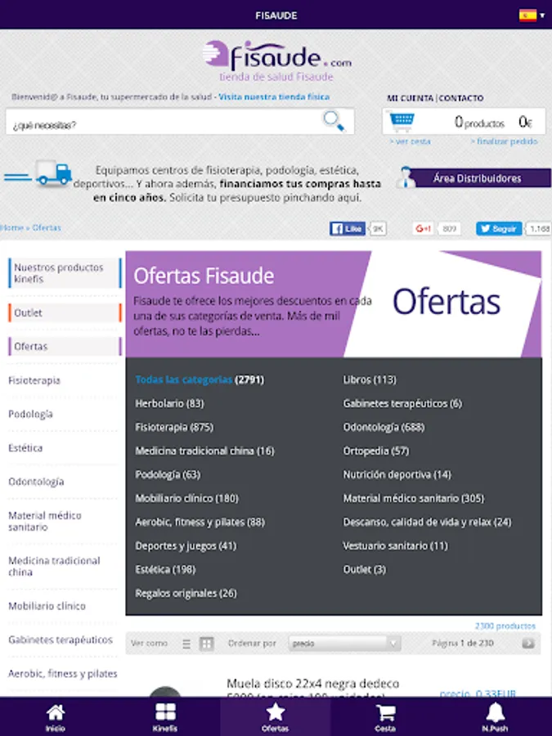
Task: Select Material médico sanitario in sidebar
Action: pos(45,521)
